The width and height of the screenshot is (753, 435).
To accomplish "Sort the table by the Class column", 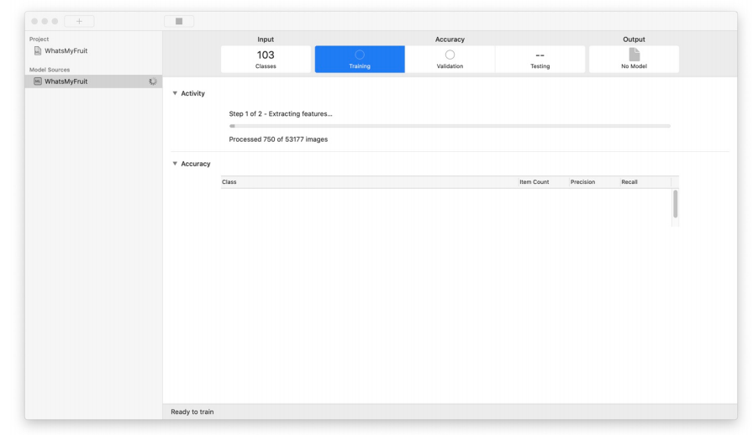I will (x=368, y=182).
